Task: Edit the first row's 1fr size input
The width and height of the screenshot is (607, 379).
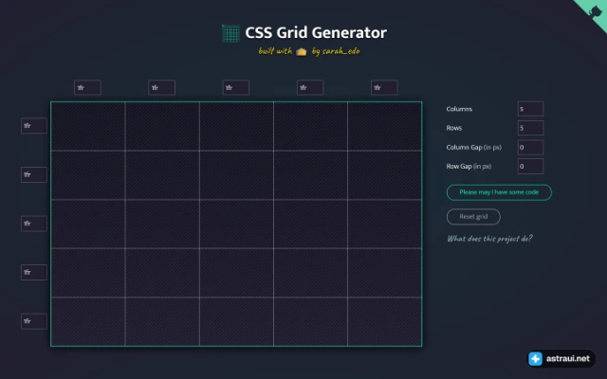Action: 34,126
